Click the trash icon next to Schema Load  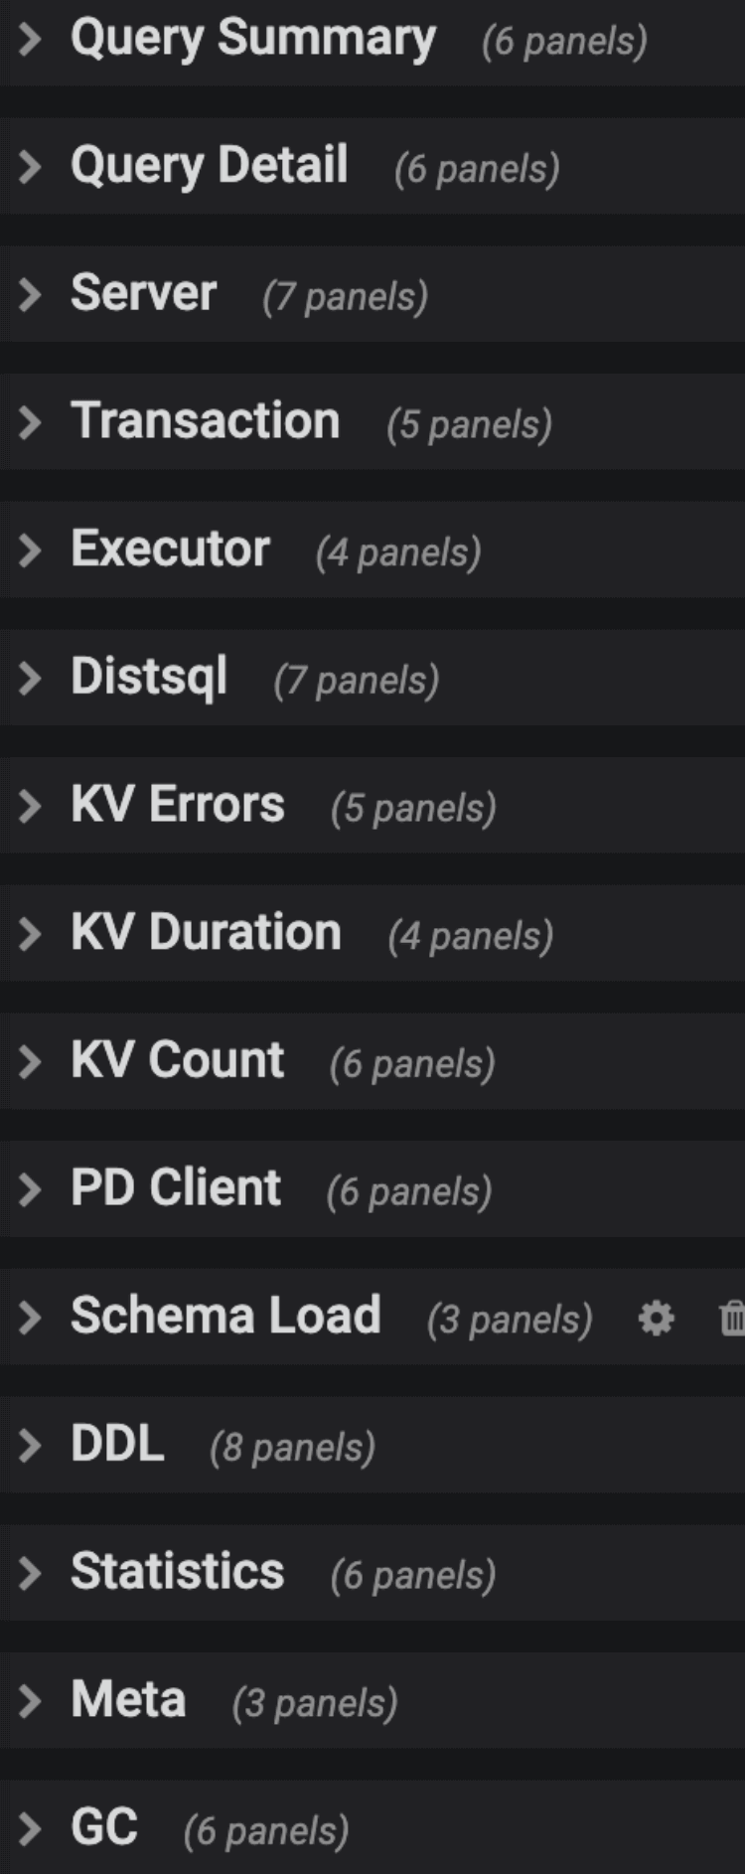pos(733,1319)
